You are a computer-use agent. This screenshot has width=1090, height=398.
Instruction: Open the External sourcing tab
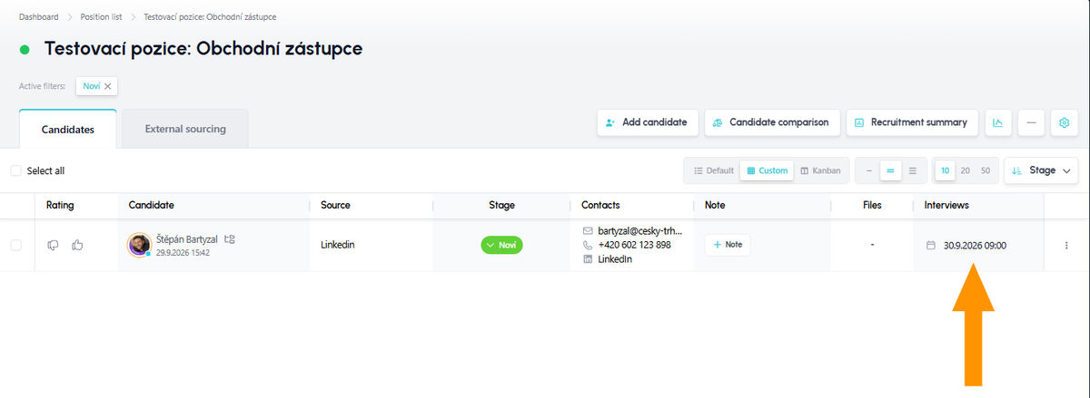click(185, 129)
